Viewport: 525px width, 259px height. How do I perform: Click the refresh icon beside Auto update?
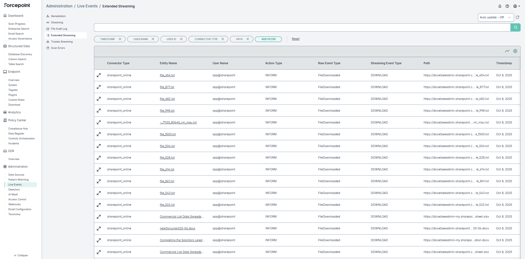click(x=517, y=17)
